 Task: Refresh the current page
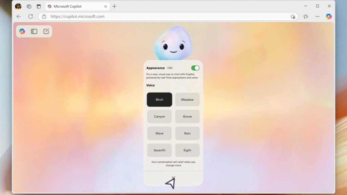coord(30,16)
